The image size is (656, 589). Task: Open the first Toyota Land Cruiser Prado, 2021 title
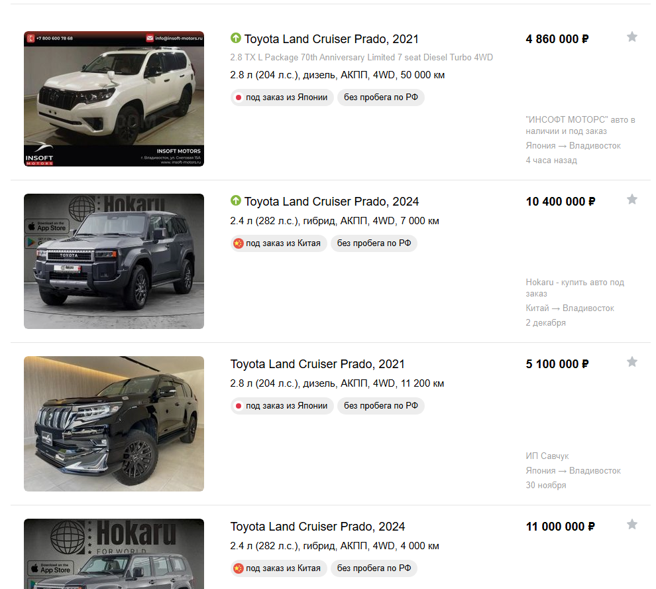[331, 39]
